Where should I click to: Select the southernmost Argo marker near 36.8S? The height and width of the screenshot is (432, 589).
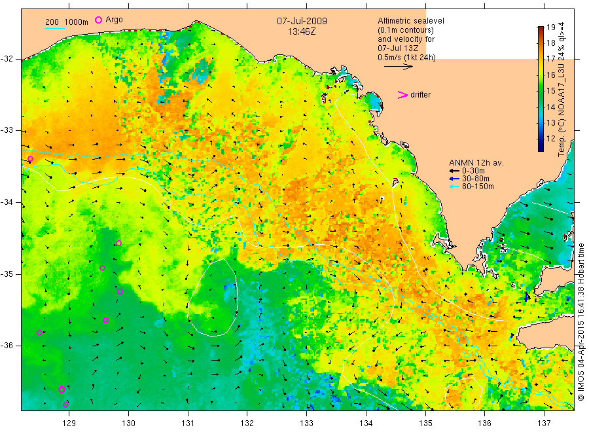coord(65,405)
